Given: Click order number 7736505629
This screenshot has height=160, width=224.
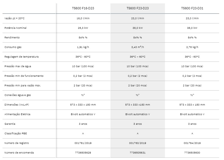Looking at the screenshot, I should pyautogui.click(x=83, y=153).
